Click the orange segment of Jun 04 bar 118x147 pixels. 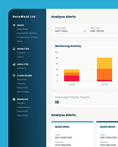(72, 74)
